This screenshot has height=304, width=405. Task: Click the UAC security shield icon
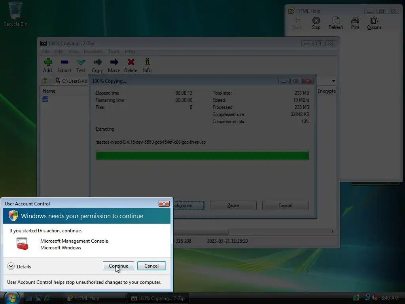pos(13,216)
